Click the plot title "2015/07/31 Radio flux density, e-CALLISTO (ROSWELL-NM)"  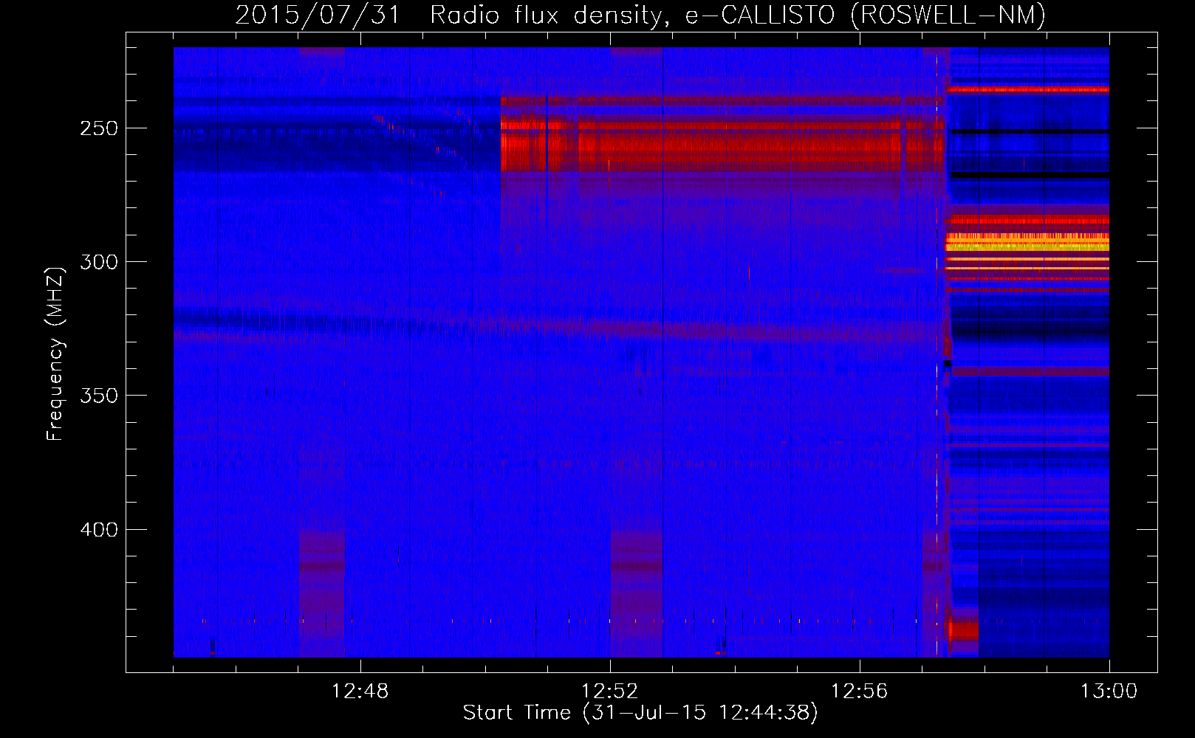point(640,15)
